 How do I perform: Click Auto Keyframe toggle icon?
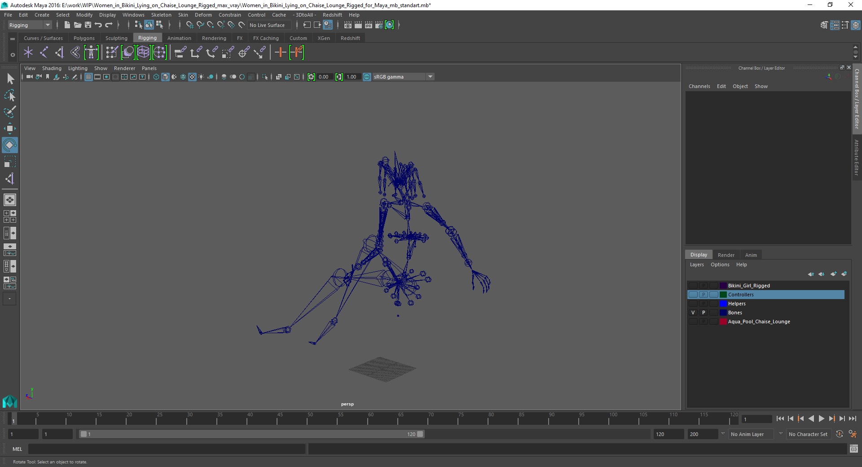pos(840,434)
